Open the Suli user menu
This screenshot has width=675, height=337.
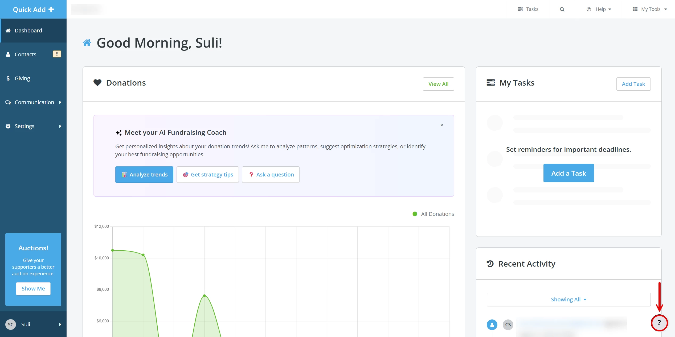point(33,324)
